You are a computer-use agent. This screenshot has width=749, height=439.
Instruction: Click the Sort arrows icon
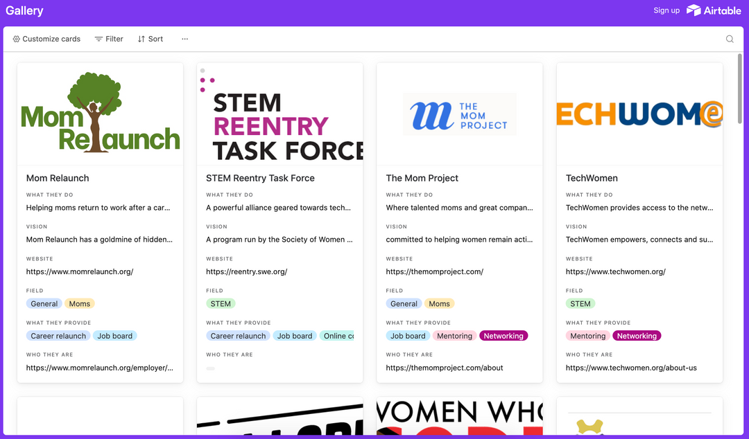[141, 39]
